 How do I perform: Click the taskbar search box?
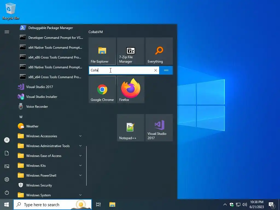[x=52, y=205]
